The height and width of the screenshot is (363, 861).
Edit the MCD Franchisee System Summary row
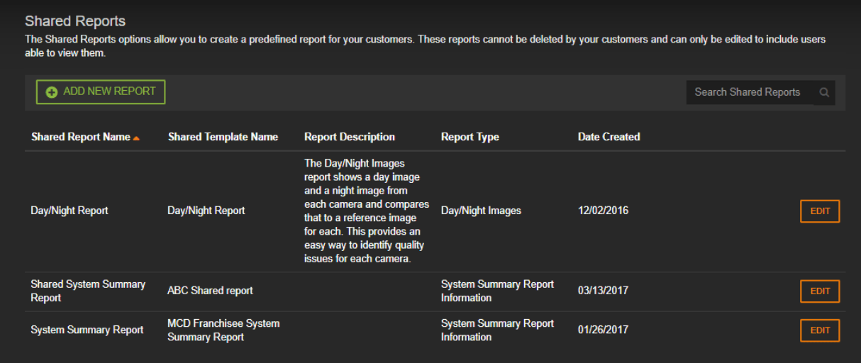point(820,330)
